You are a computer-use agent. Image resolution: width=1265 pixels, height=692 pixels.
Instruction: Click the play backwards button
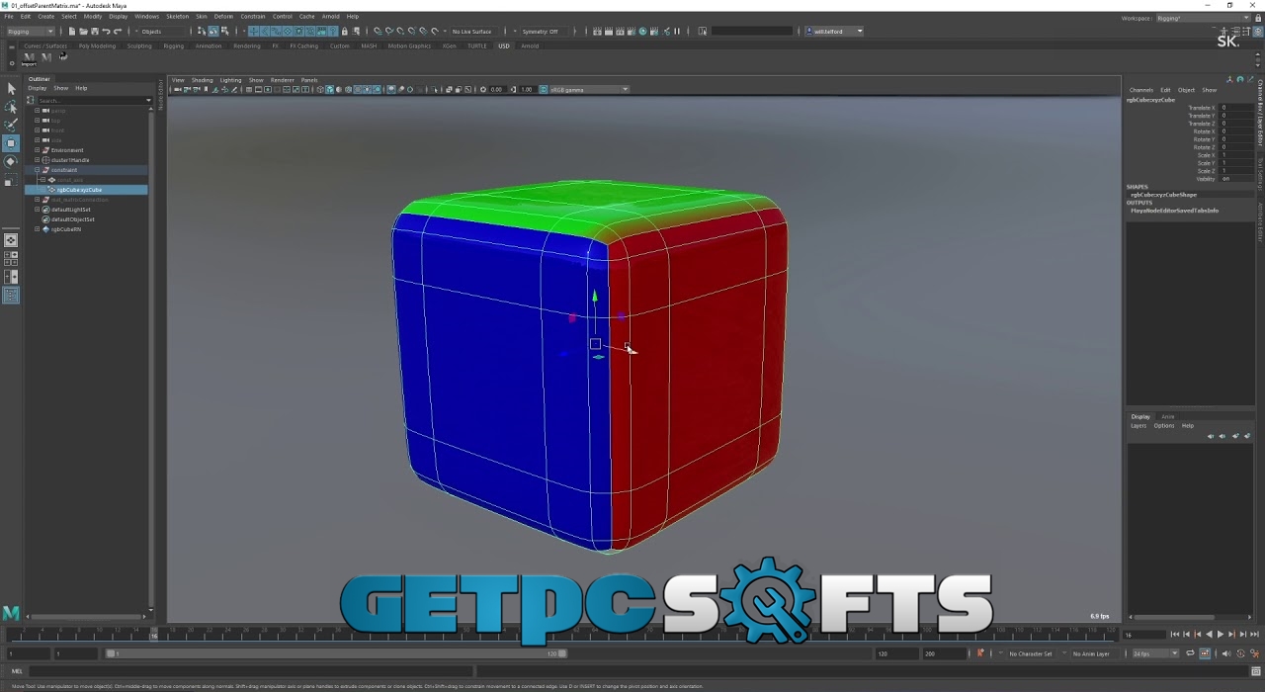click(1209, 635)
